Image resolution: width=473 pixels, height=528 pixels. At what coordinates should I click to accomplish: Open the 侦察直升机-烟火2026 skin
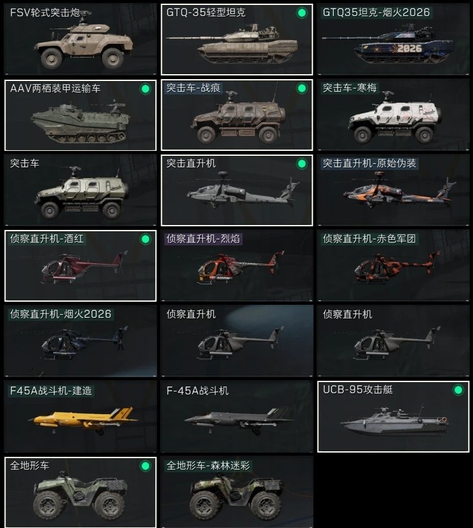[80, 341]
